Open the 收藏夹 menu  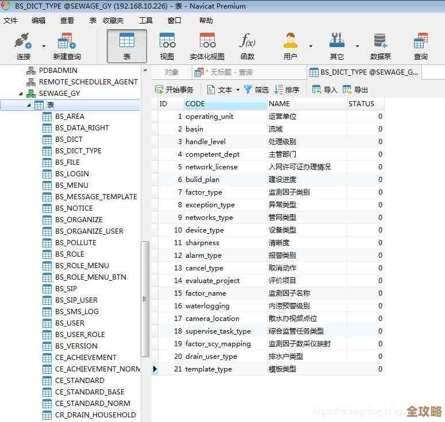coord(113,21)
